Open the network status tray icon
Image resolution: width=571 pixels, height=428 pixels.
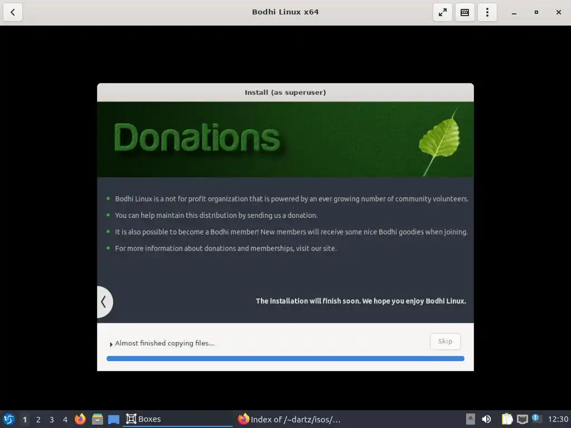coord(522,419)
